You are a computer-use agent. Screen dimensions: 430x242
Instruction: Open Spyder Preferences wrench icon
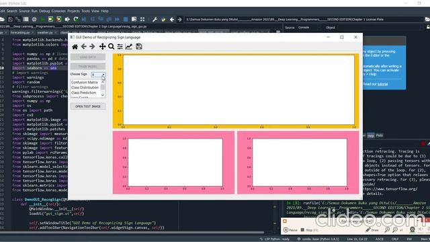(155, 19)
